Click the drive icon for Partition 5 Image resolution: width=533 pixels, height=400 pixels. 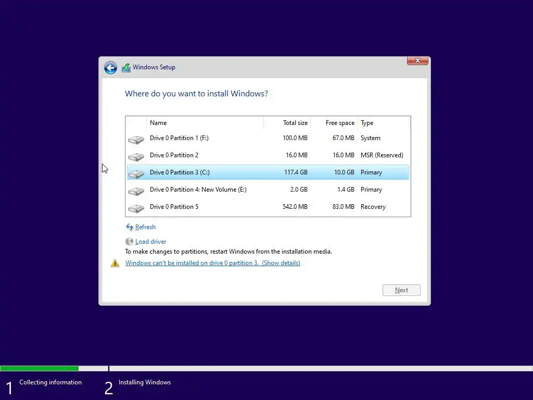coord(136,208)
